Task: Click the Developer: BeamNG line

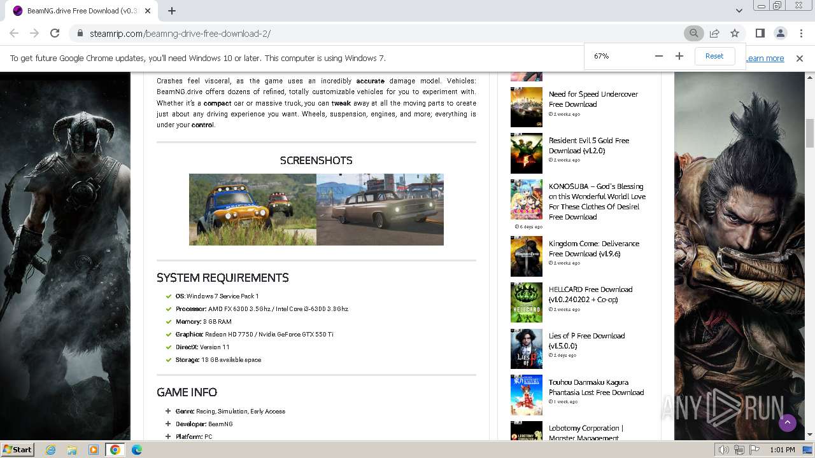Action: coord(204,424)
